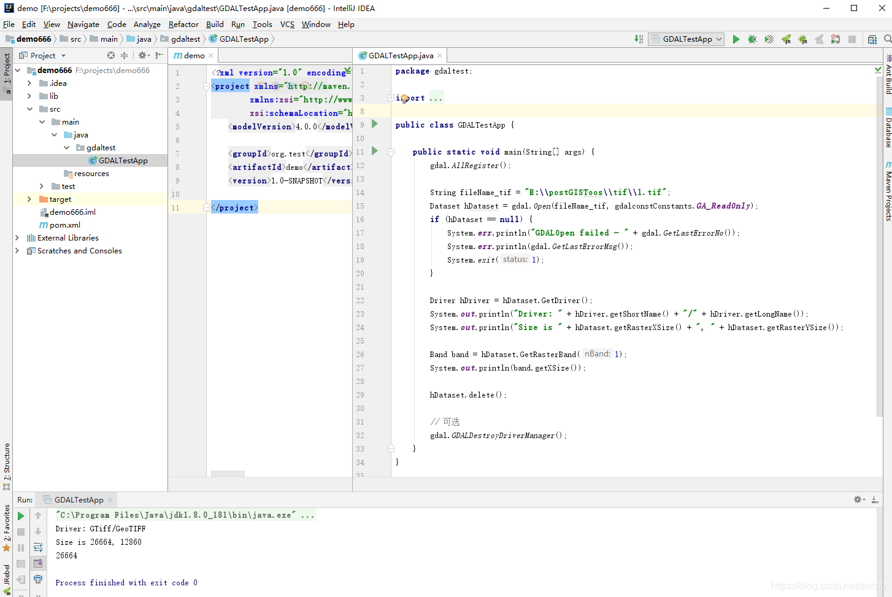Image resolution: width=892 pixels, height=597 pixels.
Task: Print the run console output
Action: pyautogui.click(x=38, y=579)
